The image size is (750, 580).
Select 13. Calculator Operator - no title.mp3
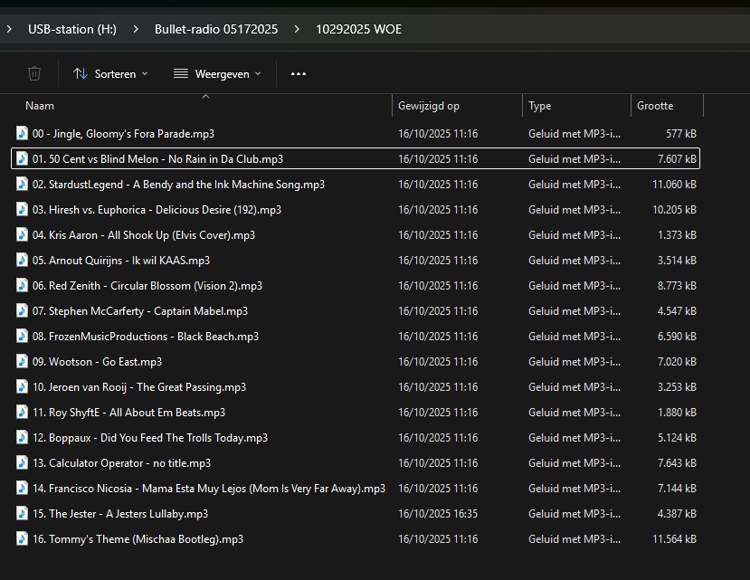pyautogui.click(x=121, y=463)
